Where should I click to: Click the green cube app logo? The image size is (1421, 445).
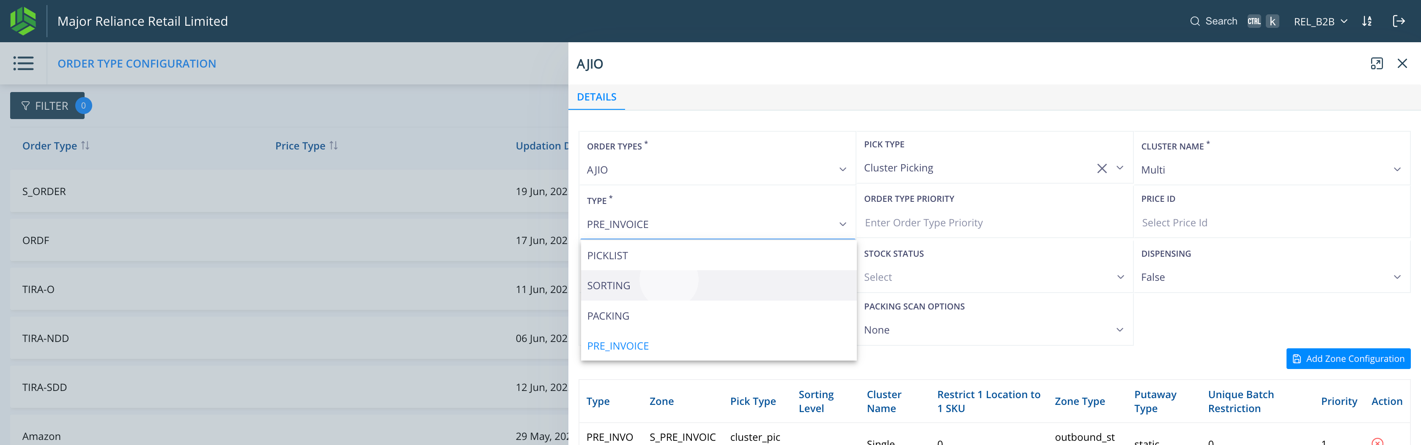23,21
